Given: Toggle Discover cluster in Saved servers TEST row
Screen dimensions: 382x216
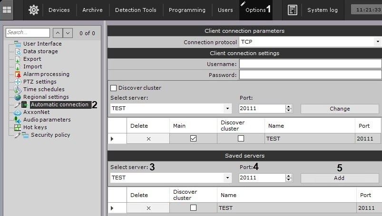Looking at the screenshot, I should point(193,208).
